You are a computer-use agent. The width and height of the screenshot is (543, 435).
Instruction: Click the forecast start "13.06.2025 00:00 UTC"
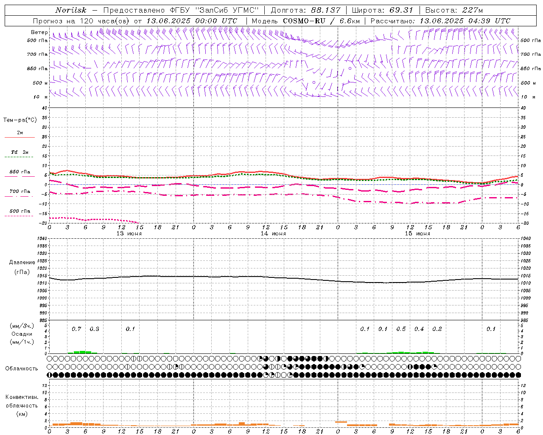coord(191,21)
